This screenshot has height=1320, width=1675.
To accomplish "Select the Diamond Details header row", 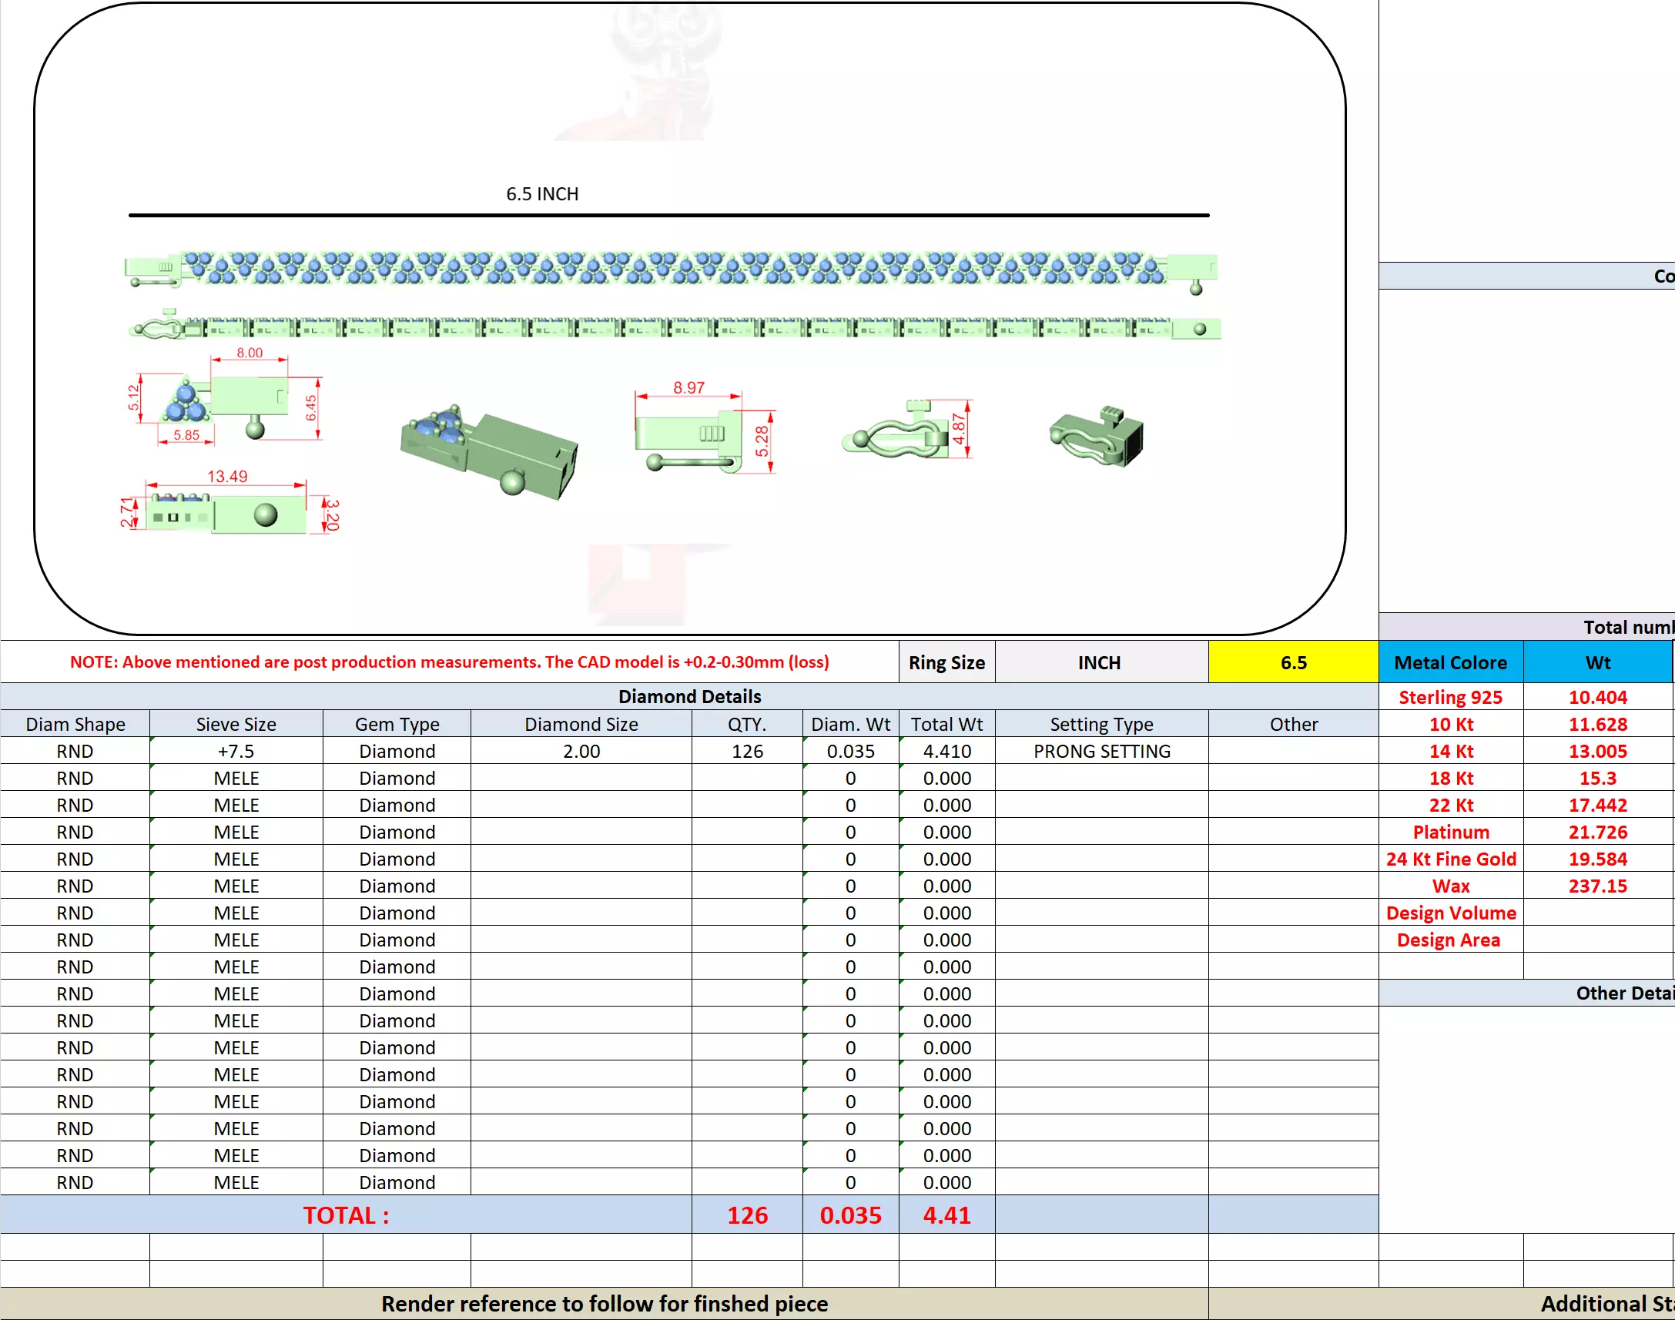I will tap(689, 696).
